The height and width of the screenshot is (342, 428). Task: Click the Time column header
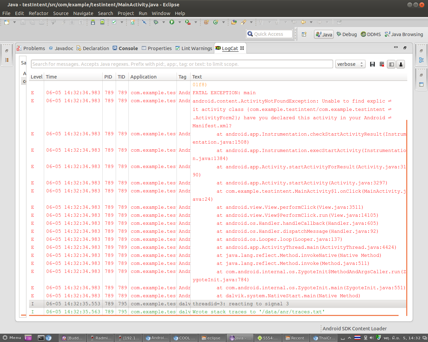(x=73, y=77)
